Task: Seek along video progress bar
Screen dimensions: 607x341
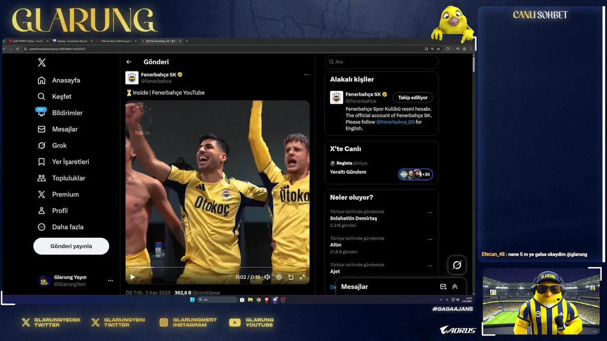Action: (x=217, y=268)
